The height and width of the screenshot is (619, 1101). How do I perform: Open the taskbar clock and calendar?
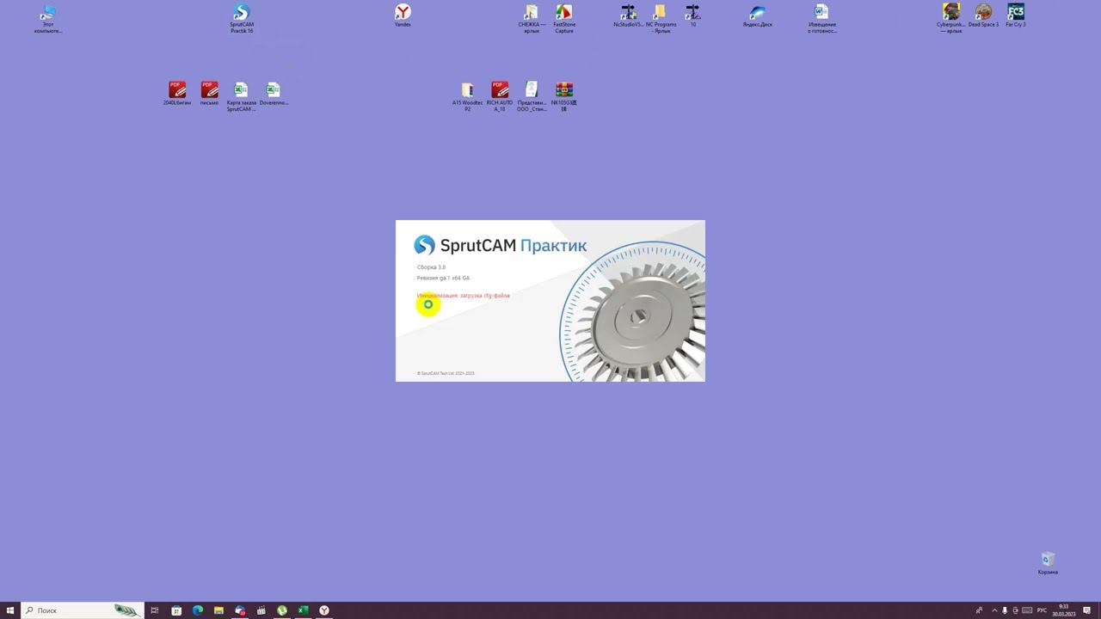coord(1064,610)
